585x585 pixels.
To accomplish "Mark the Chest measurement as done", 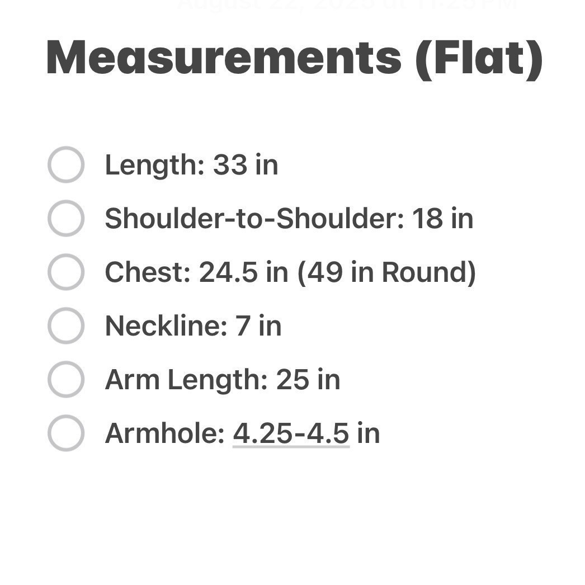I will 65,272.
